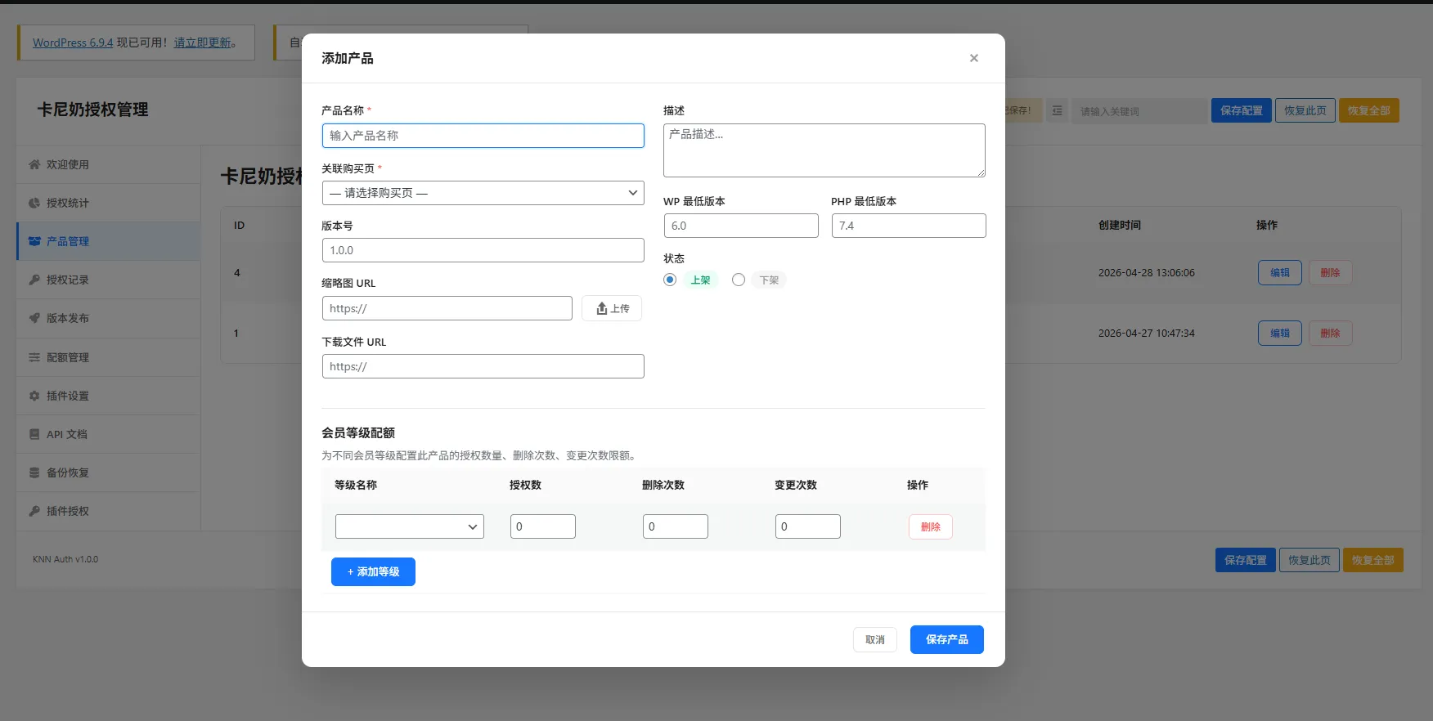Select the 上架 status radio button
The width and height of the screenshot is (1433, 721).
coord(670,280)
